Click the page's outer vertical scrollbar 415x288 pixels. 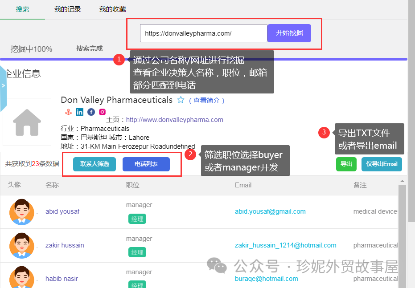[x=411, y=111]
